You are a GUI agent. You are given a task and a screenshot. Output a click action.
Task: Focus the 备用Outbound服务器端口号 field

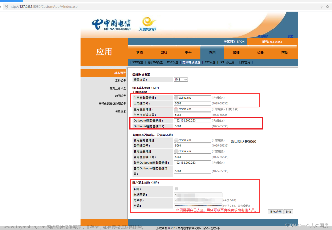pyautogui.click(x=192, y=171)
